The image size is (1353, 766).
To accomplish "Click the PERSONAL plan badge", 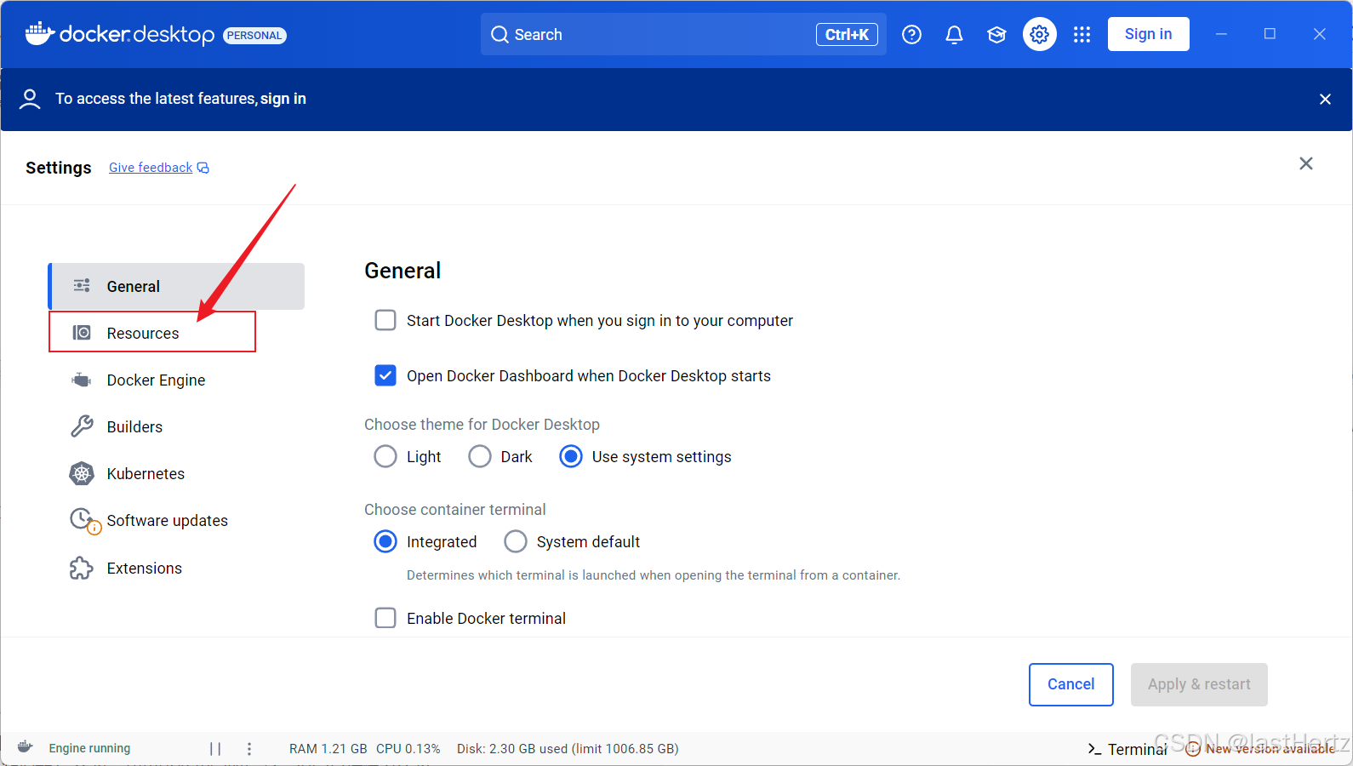I will pyautogui.click(x=254, y=35).
